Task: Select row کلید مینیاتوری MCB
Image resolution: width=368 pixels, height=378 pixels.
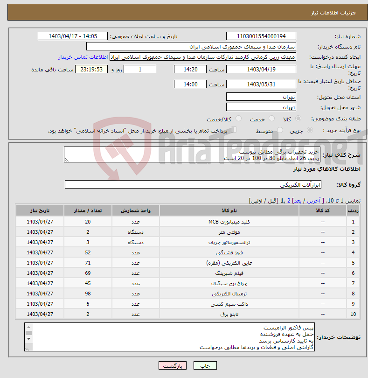Action: pyautogui.click(x=187, y=222)
